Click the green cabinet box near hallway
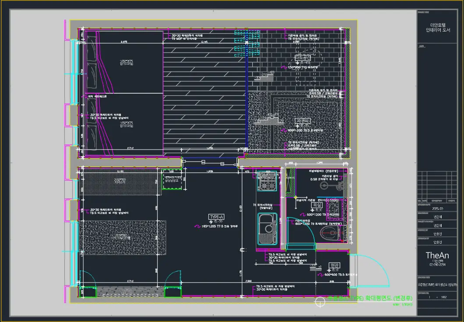464x322 pixels. (172, 179)
